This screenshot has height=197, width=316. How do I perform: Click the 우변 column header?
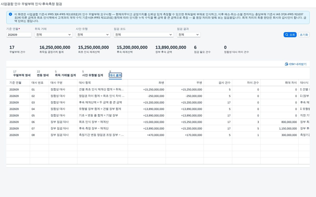[185, 83]
